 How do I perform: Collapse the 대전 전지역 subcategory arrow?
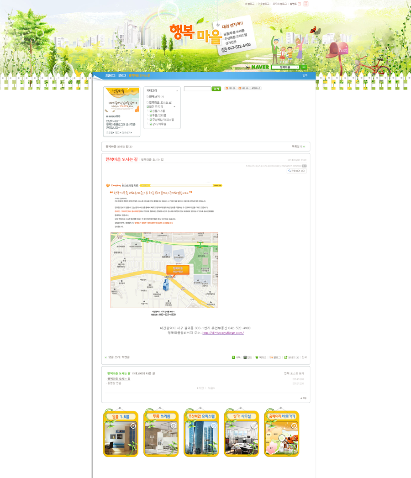click(x=174, y=107)
